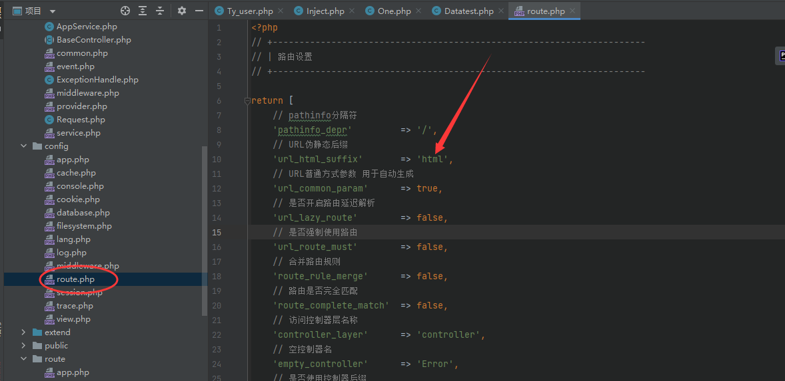Close the One.php tab
The width and height of the screenshot is (785, 381).
point(419,11)
